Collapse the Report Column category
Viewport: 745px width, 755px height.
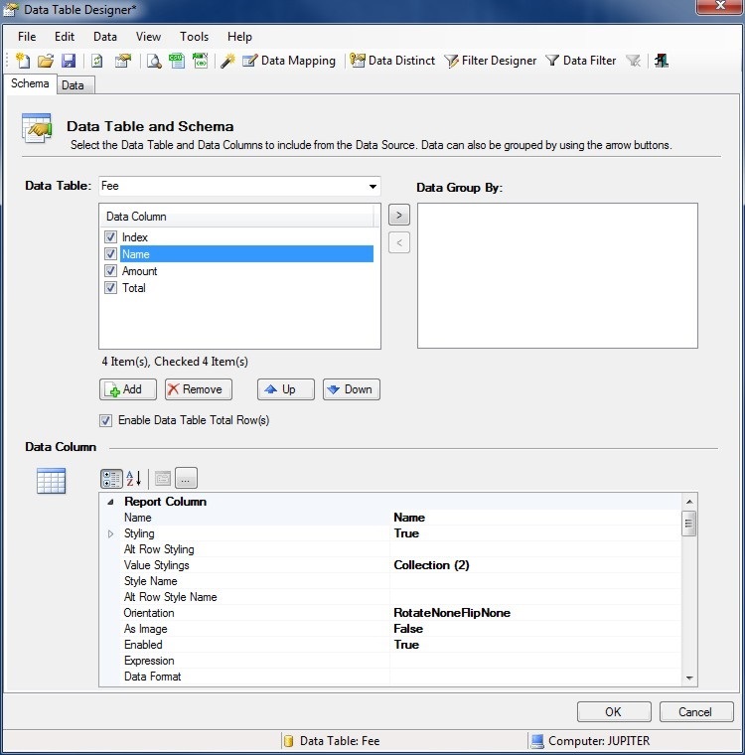pyautogui.click(x=110, y=502)
